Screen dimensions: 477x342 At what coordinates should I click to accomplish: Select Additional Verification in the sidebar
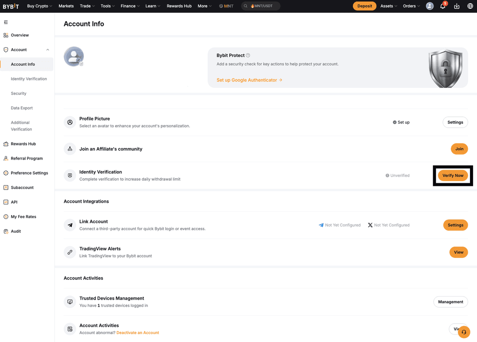[21, 126]
